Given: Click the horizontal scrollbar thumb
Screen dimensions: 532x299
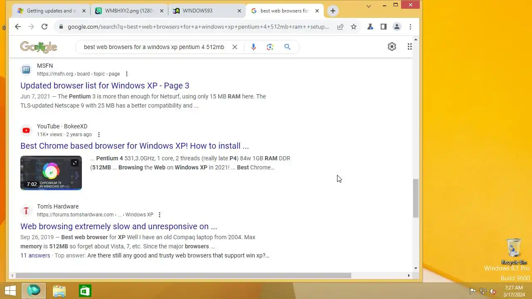Looking at the screenshot, I should (184, 275).
